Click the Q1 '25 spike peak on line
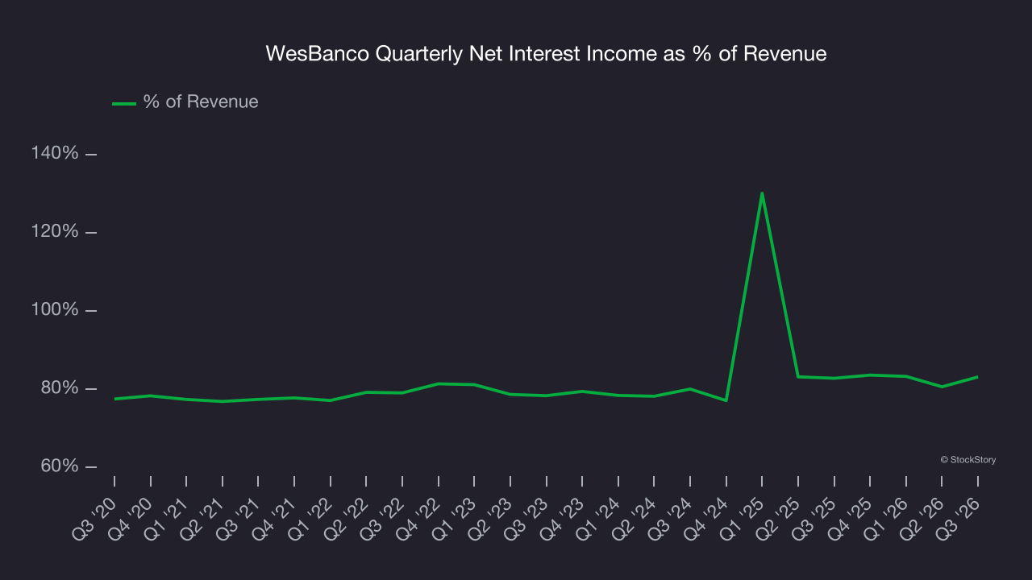This screenshot has height=580, width=1032. pyautogui.click(x=762, y=193)
